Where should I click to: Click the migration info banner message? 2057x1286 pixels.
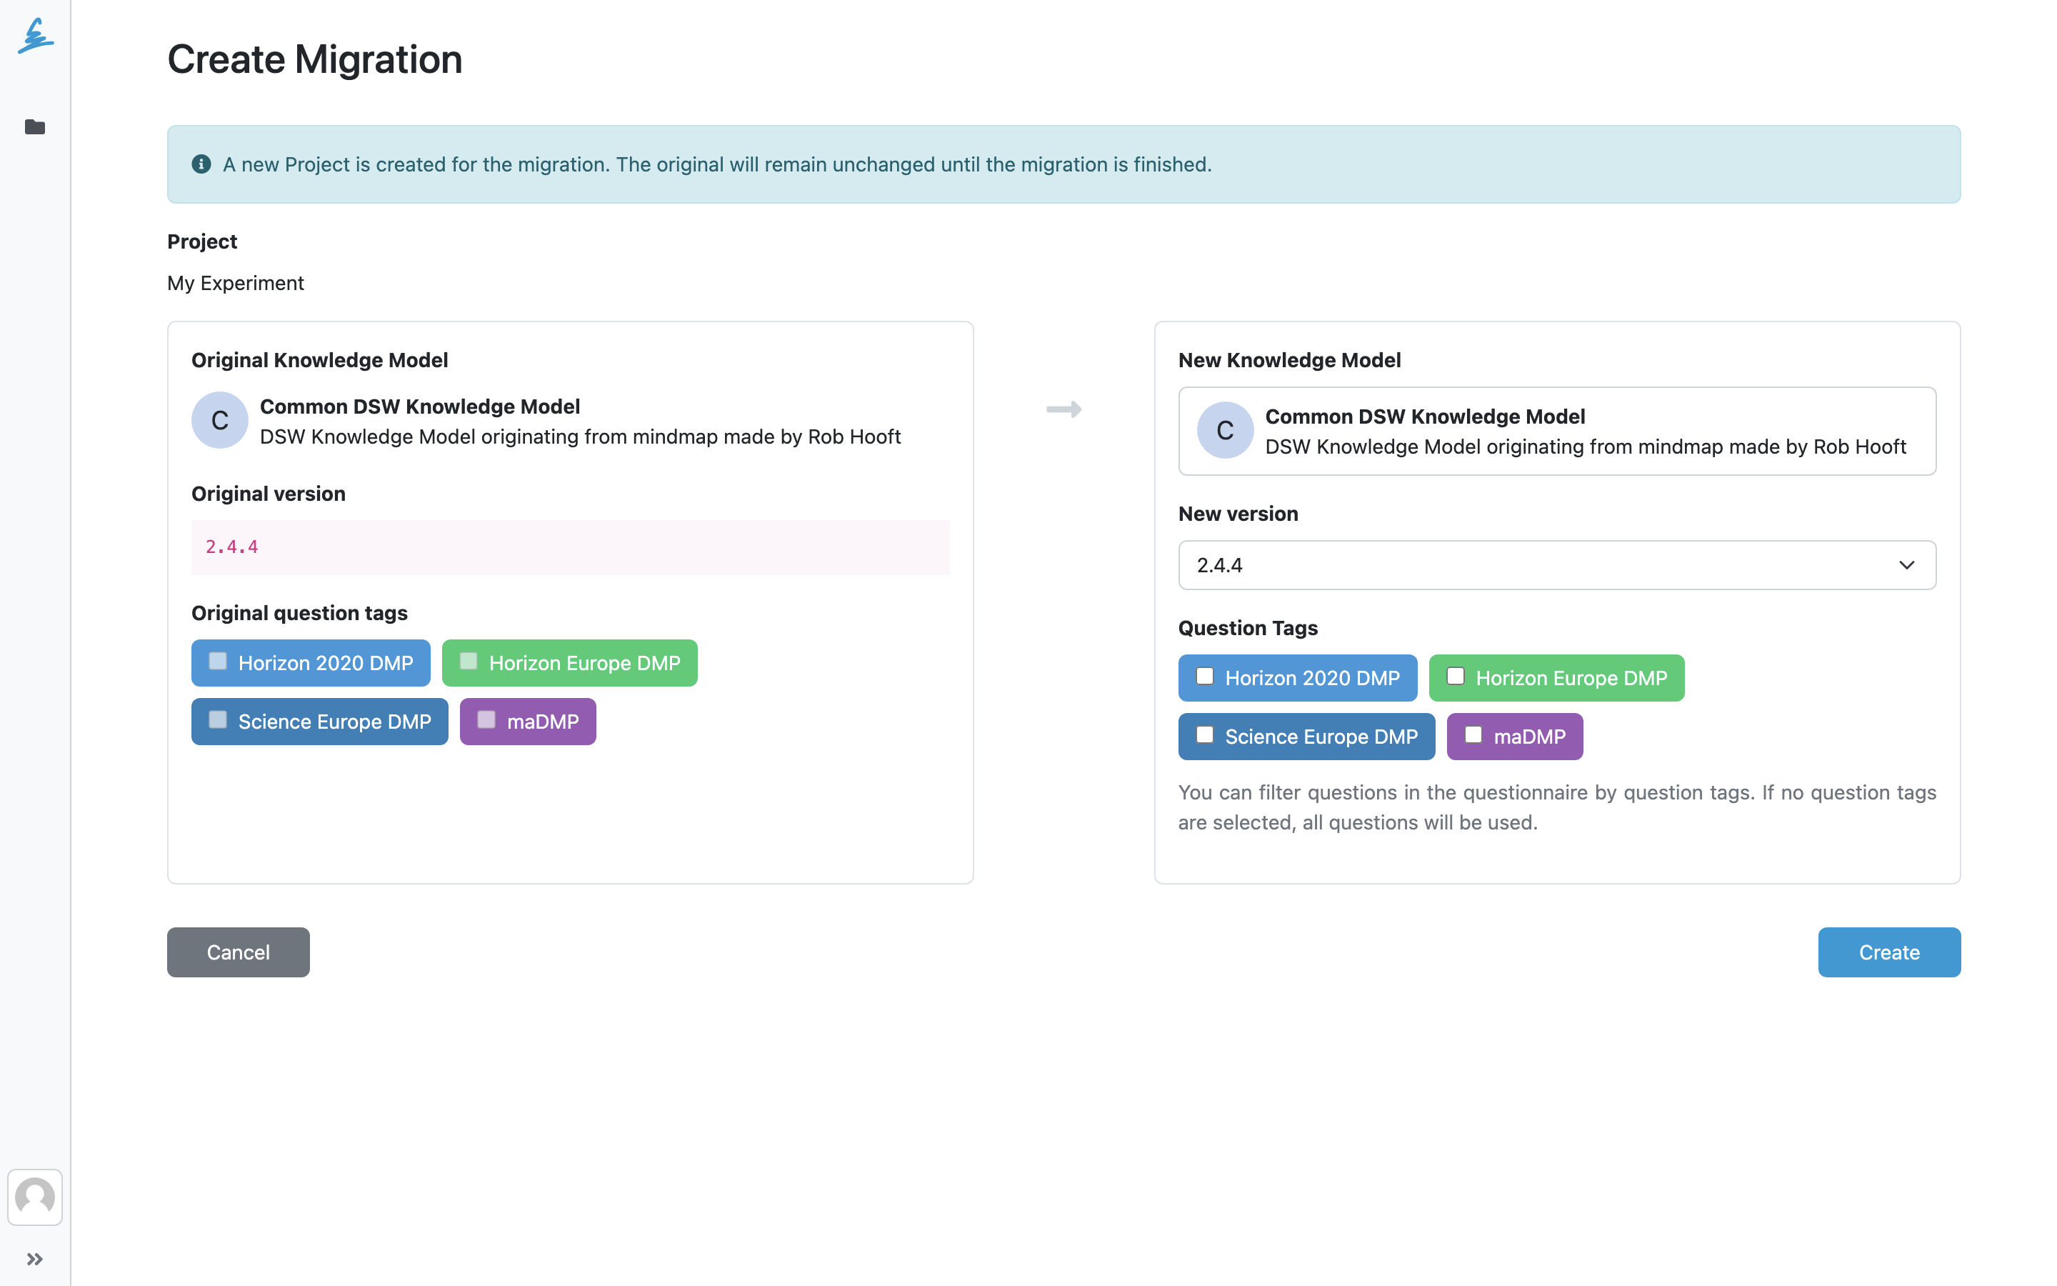(x=717, y=164)
